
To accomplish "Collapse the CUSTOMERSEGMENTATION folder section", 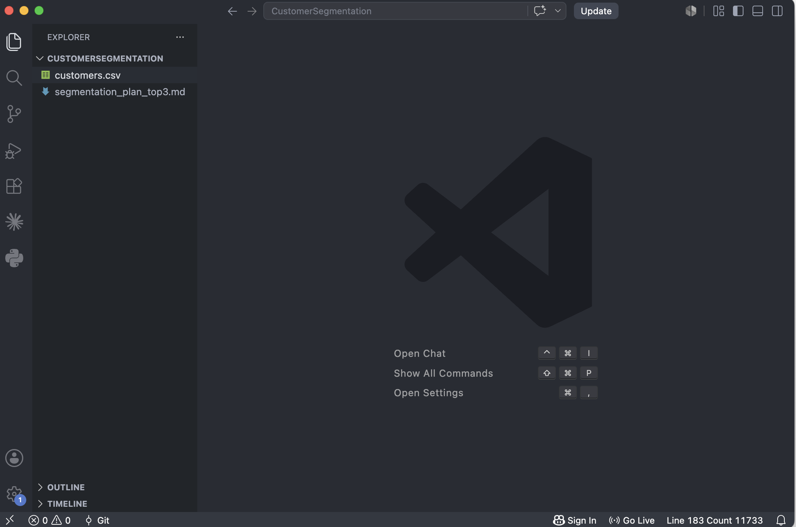I will click(115, 58).
